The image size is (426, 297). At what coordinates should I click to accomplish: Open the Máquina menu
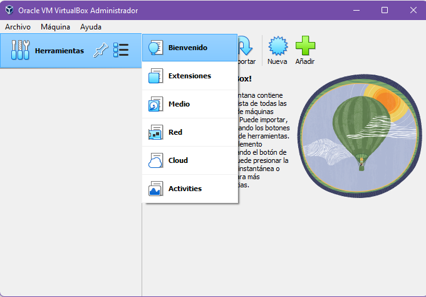click(55, 27)
